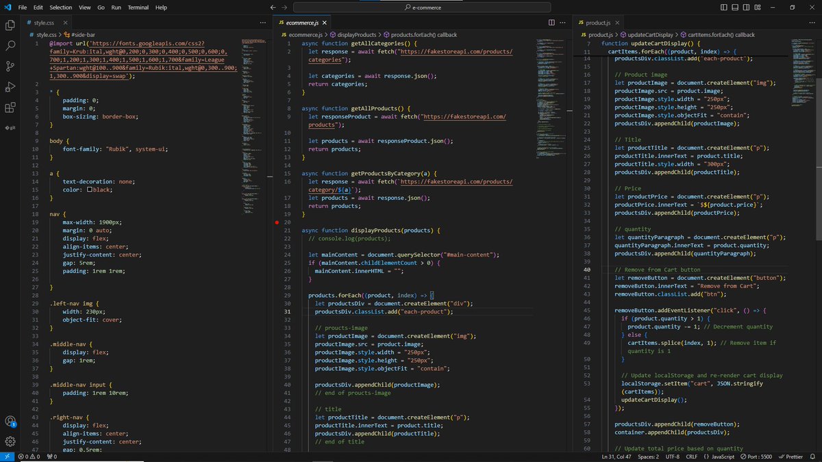Toggle the breakpoint on line 20
822x462 pixels.
(276, 222)
